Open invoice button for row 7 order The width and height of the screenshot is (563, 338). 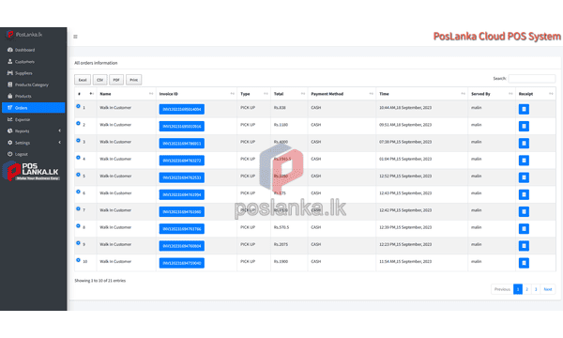(182, 211)
